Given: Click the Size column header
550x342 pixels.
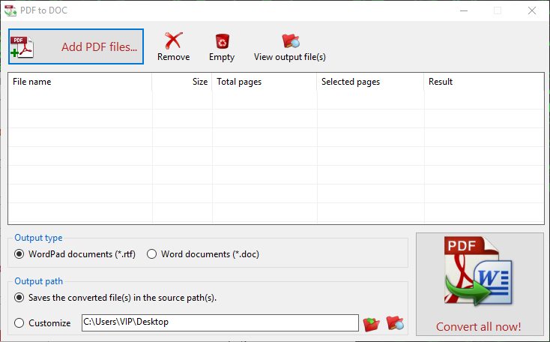Looking at the screenshot, I should (x=182, y=82).
